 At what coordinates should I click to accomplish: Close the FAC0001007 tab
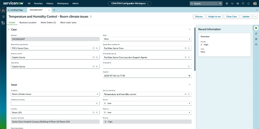tap(49, 10)
